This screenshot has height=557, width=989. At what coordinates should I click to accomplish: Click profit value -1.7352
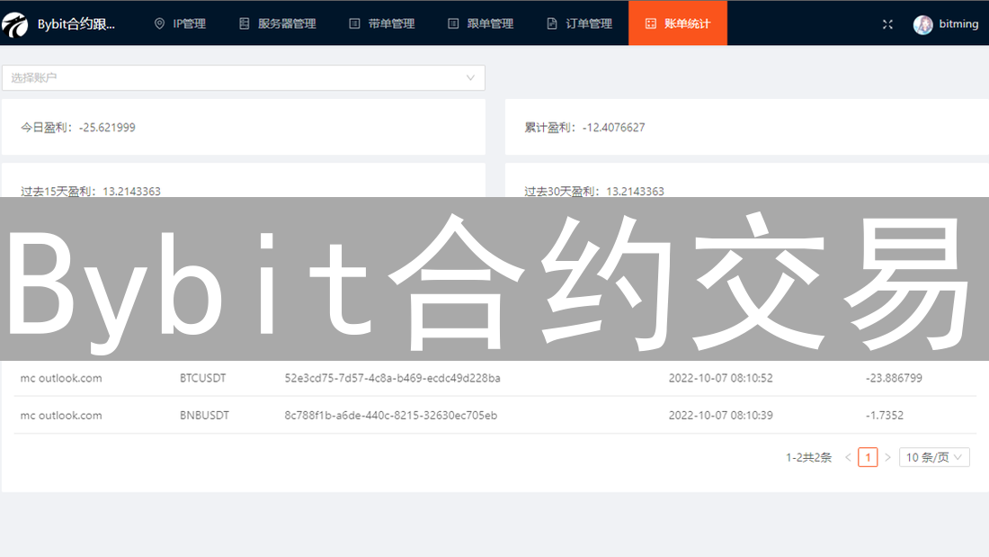click(885, 416)
